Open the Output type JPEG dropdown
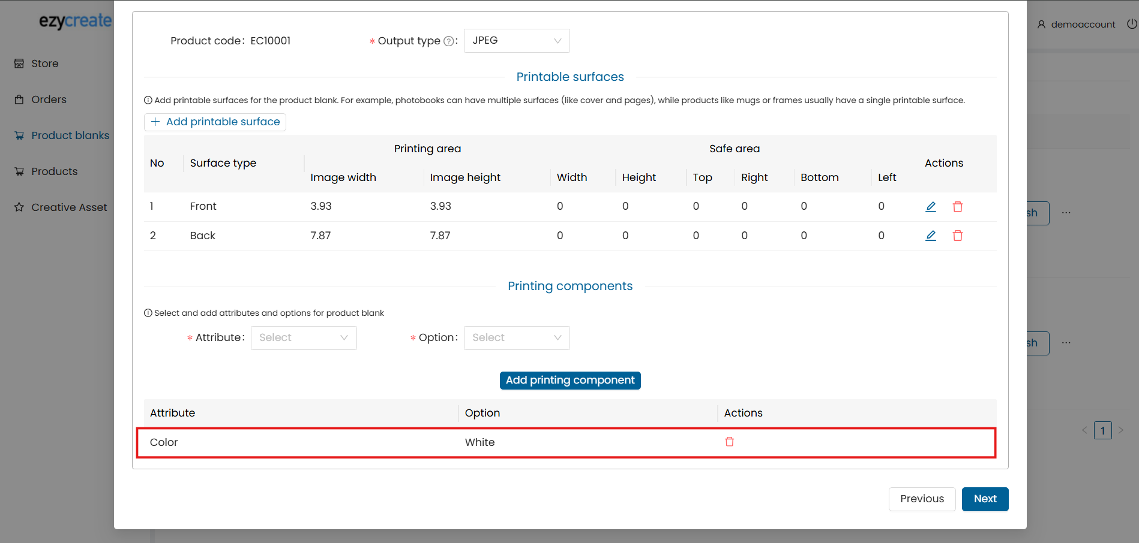This screenshot has width=1139, height=543. (516, 41)
